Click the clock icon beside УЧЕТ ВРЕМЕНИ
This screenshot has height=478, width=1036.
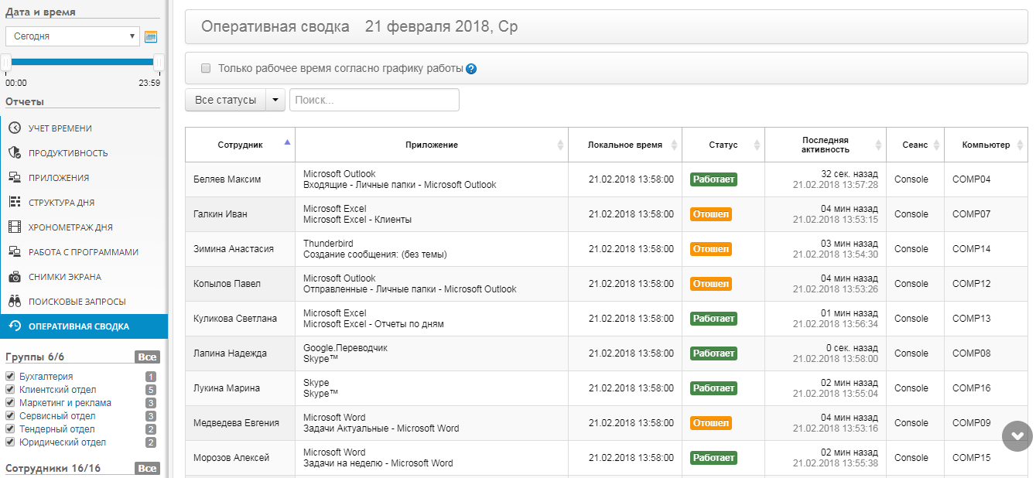coord(15,128)
